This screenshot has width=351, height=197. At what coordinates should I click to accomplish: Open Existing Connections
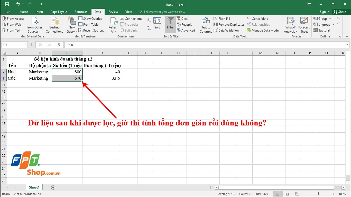tap(54, 25)
